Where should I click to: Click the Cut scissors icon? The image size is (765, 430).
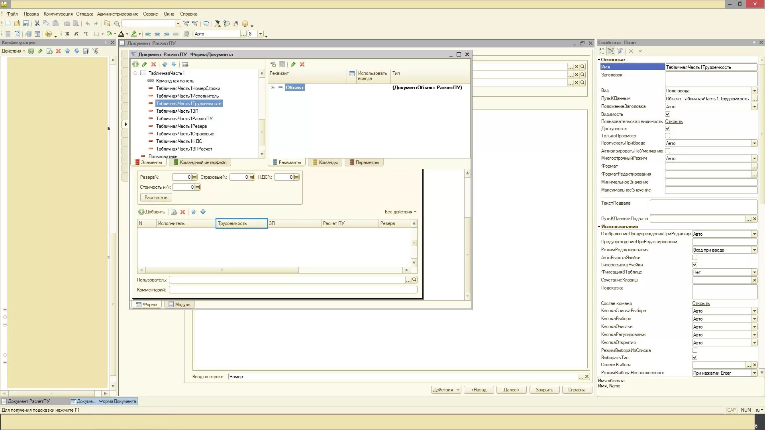point(37,23)
